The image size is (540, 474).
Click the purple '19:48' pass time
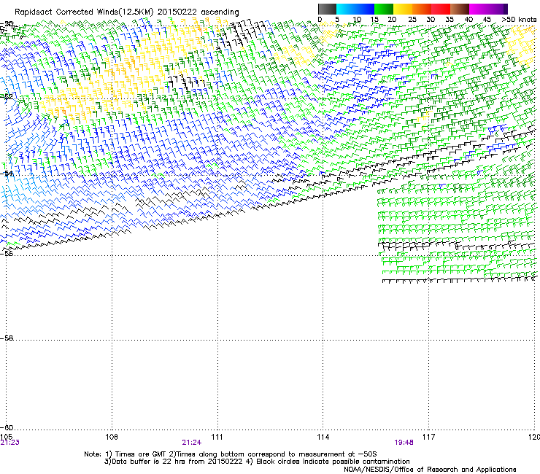404,443
